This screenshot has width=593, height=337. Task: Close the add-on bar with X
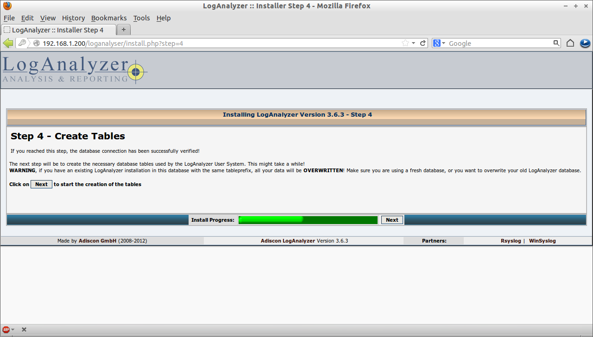pyautogui.click(x=24, y=330)
